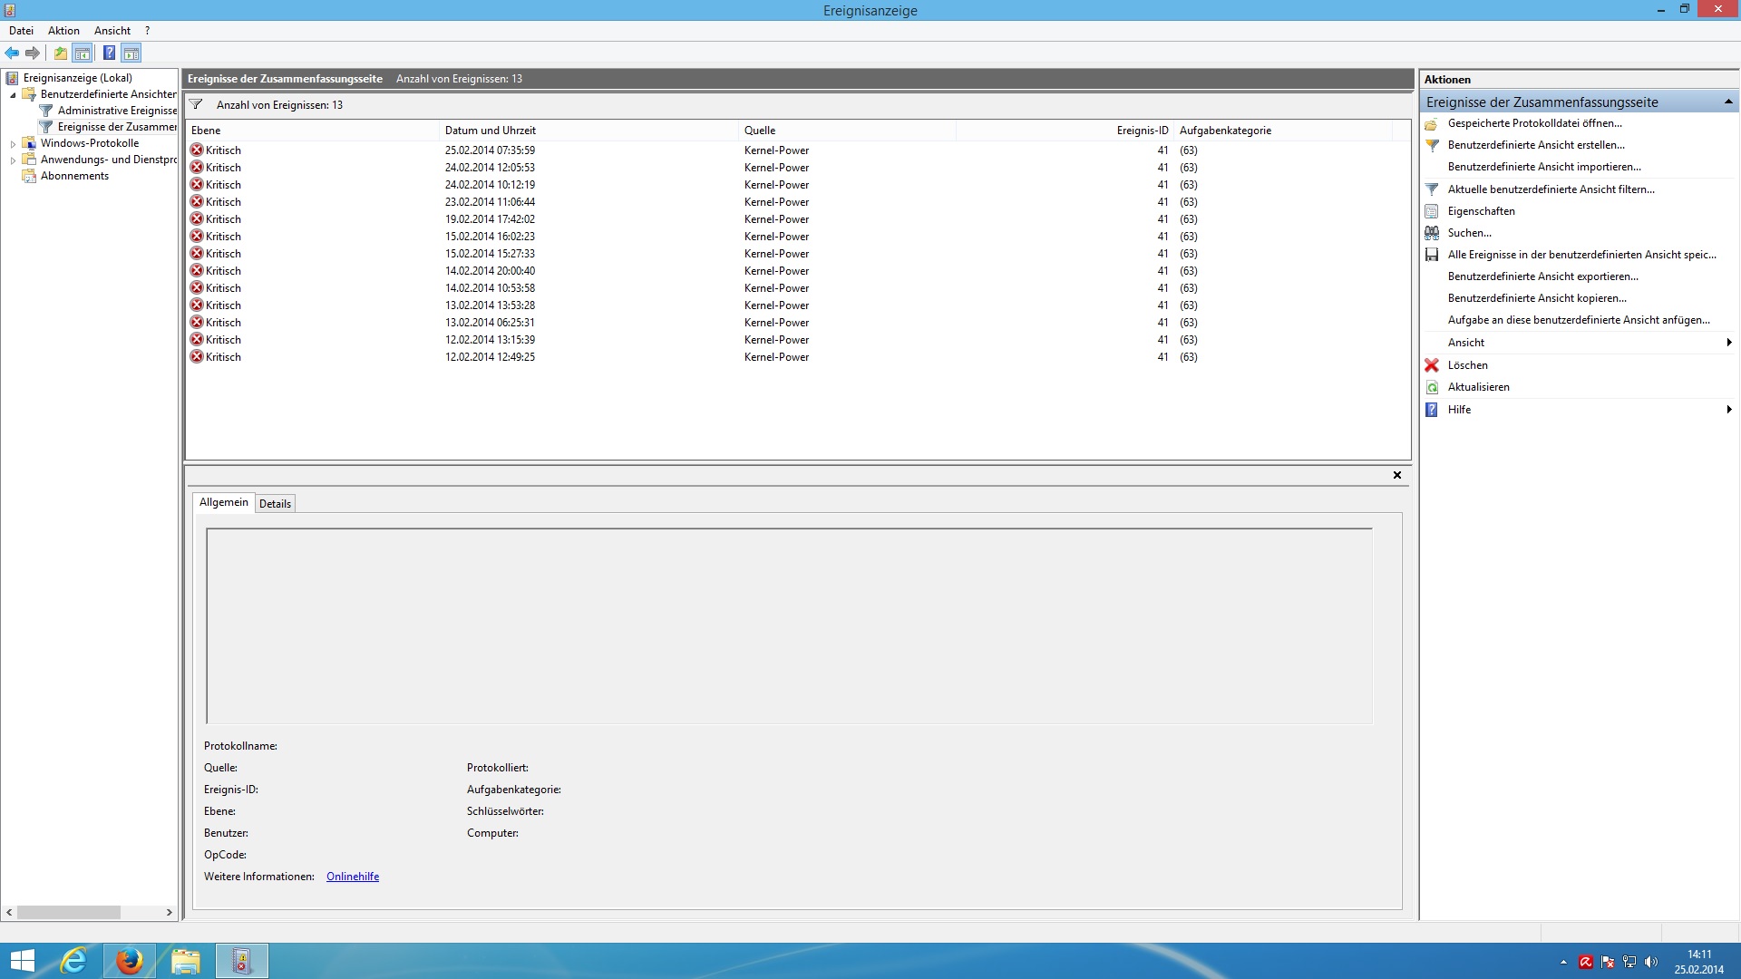
Task: Click the blue help question mark toolbar icon
Action: click(109, 53)
